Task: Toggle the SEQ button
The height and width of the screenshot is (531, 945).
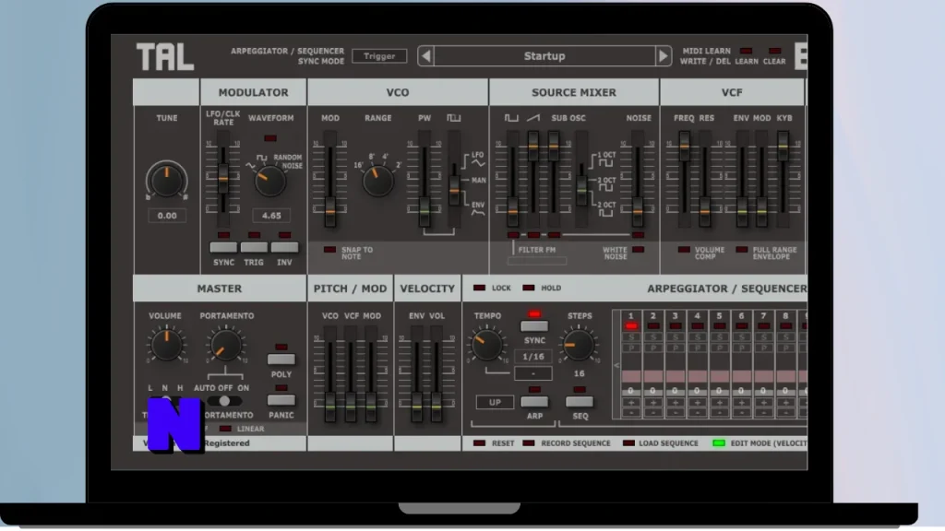Action: 580,402
